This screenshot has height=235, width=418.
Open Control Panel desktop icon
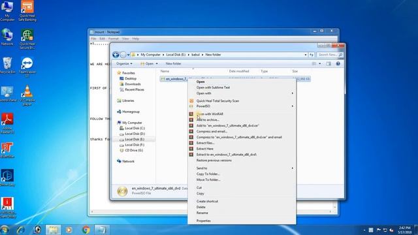[x=7, y=94]
